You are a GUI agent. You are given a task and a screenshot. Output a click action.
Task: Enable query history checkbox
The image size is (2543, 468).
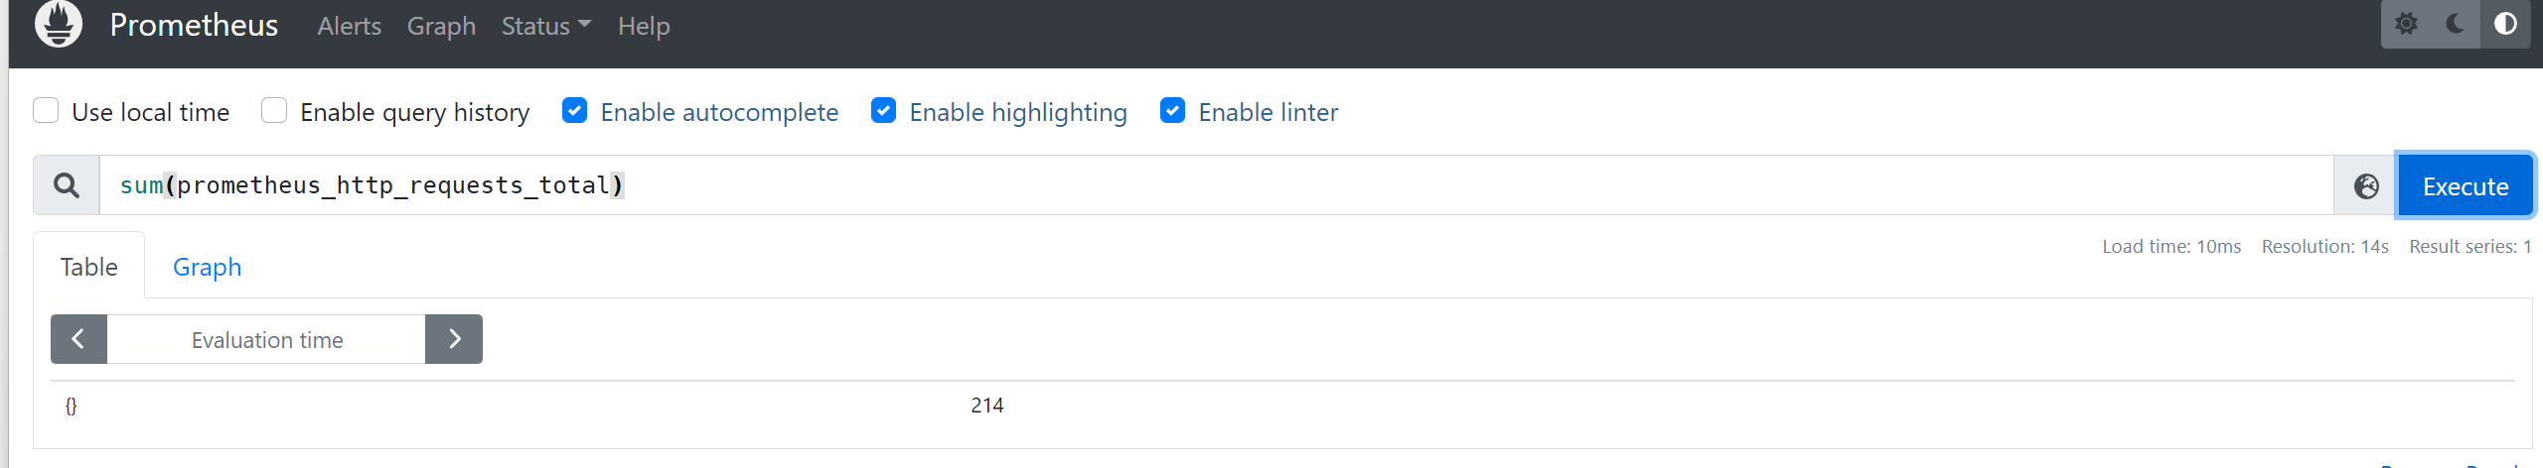tap(274, 110)
